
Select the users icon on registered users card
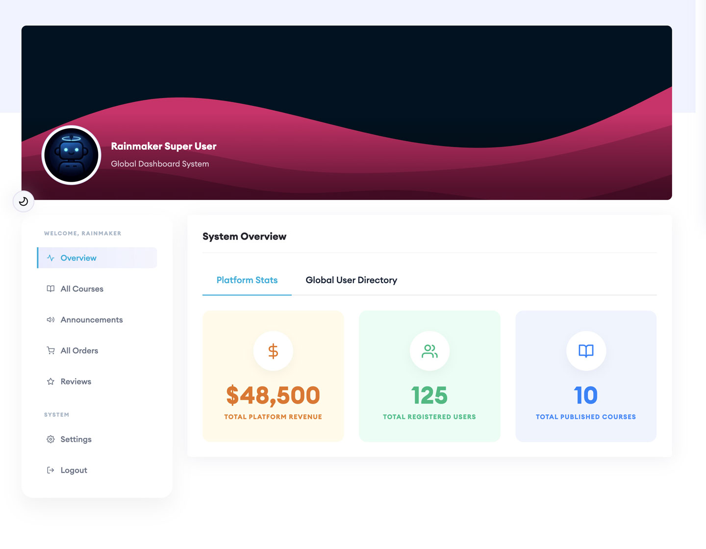click(429, 351)
